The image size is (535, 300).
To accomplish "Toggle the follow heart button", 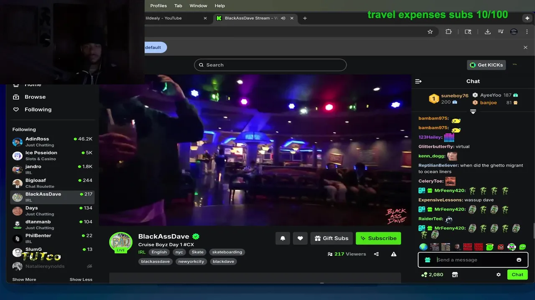I will point(300,238).
